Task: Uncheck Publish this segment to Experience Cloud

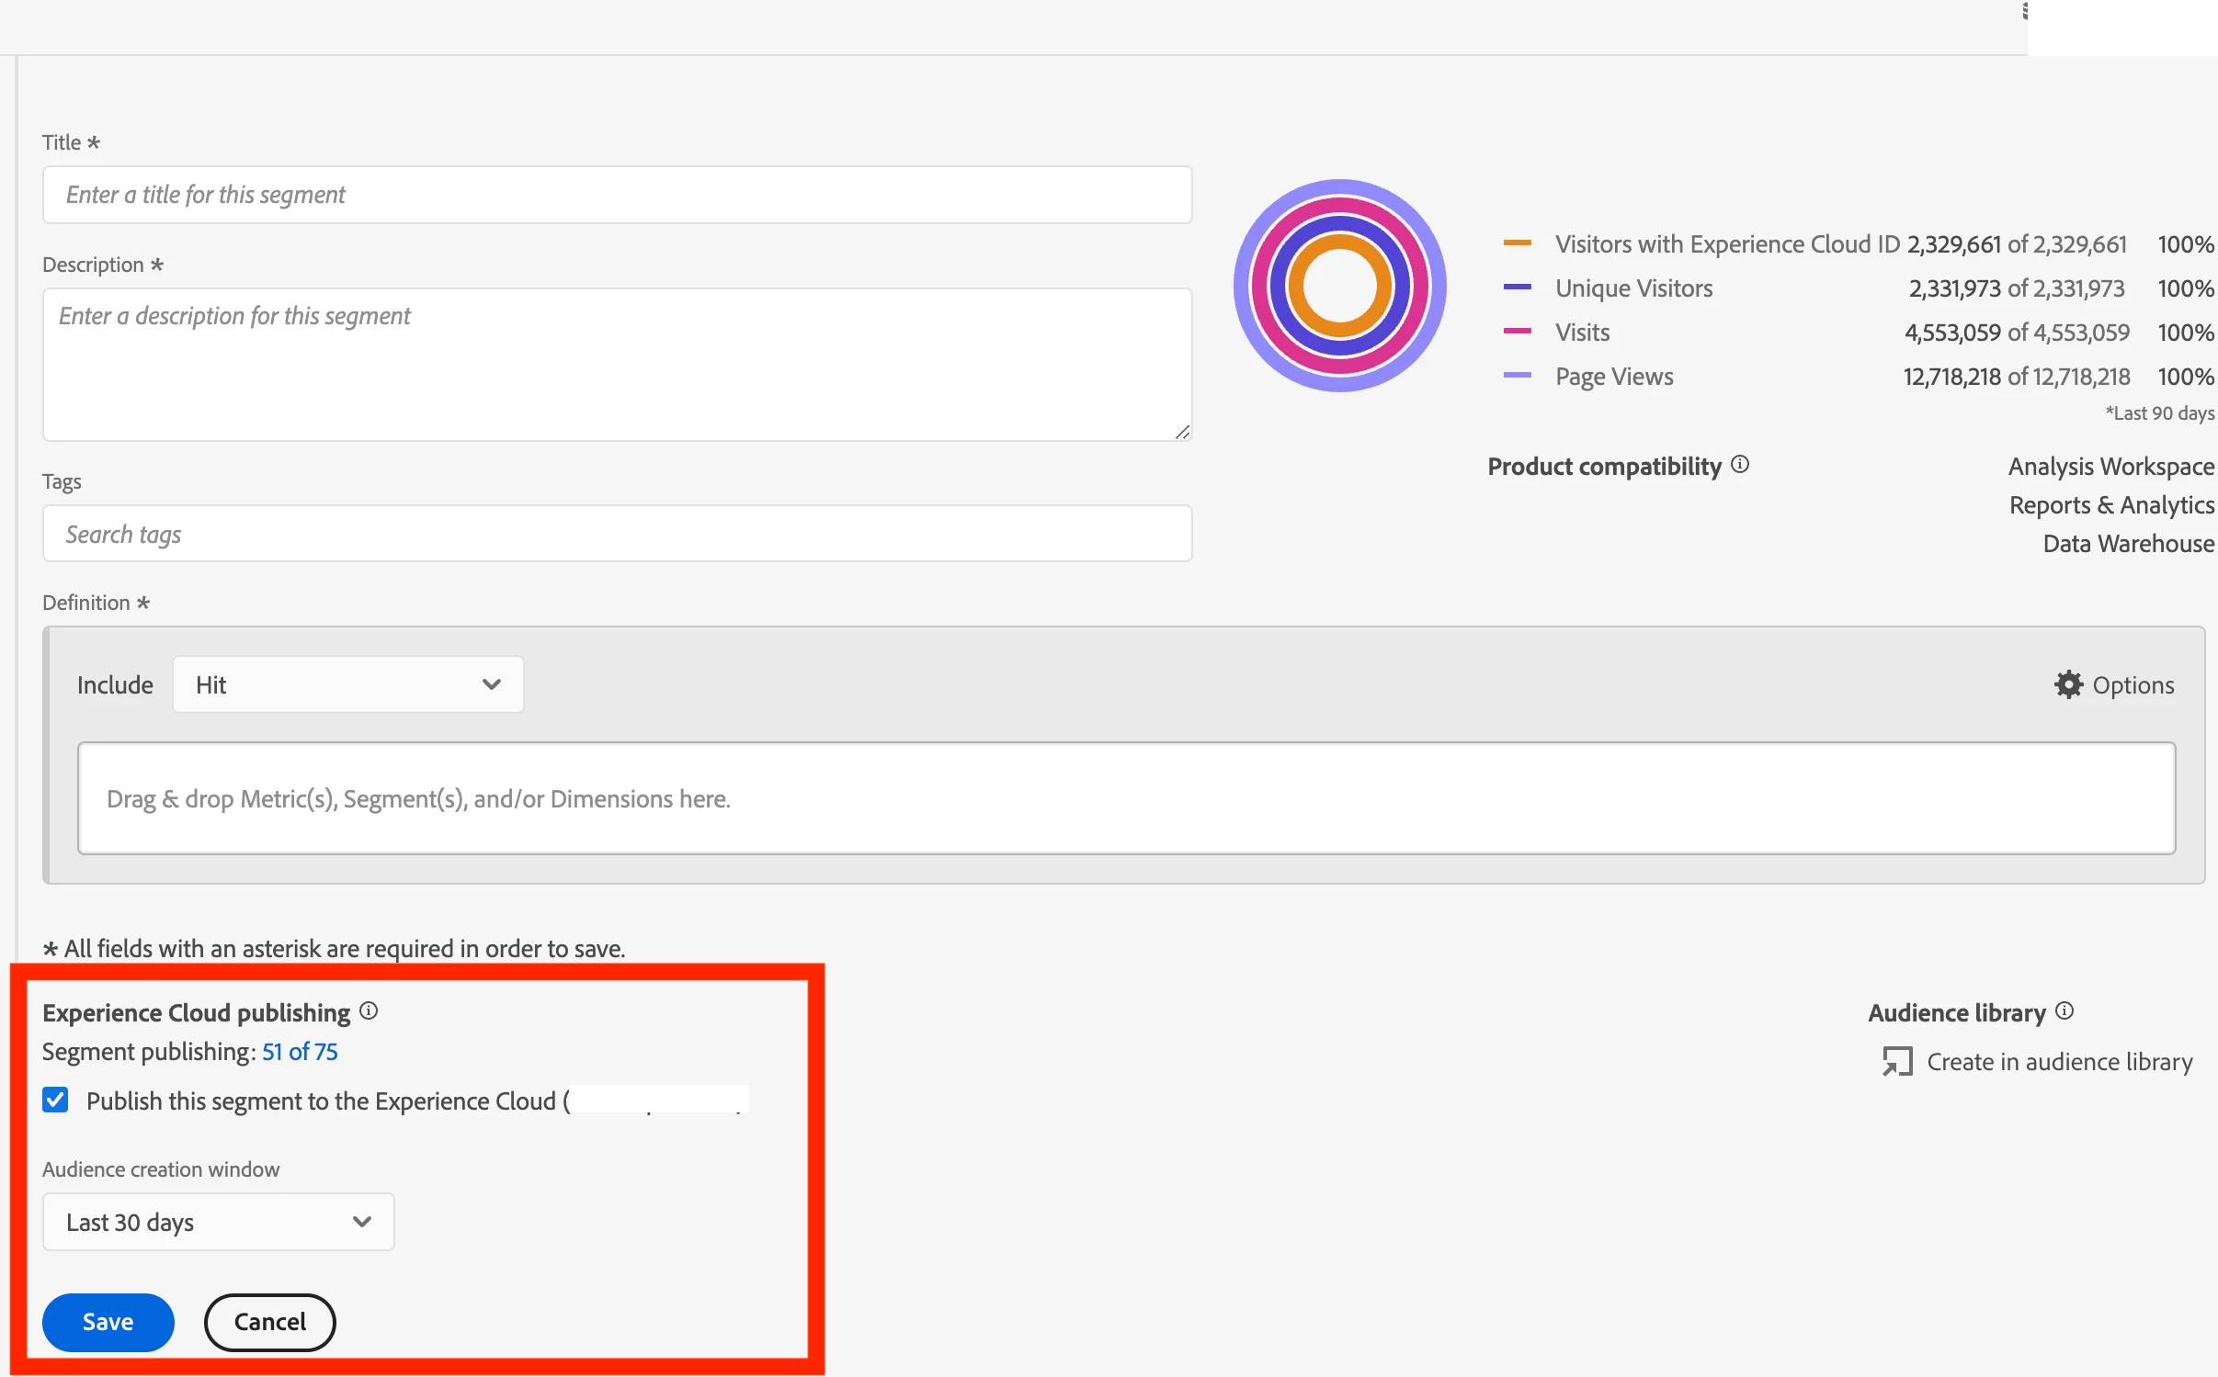Action: (x=55, y=1100)
